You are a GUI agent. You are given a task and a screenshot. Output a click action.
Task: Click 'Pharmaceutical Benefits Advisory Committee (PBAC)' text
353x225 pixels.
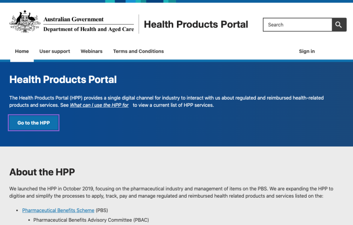[91, 220]
